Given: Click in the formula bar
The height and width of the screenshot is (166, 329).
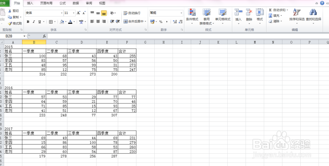Looking at the screenshot, I should [188, 36].
